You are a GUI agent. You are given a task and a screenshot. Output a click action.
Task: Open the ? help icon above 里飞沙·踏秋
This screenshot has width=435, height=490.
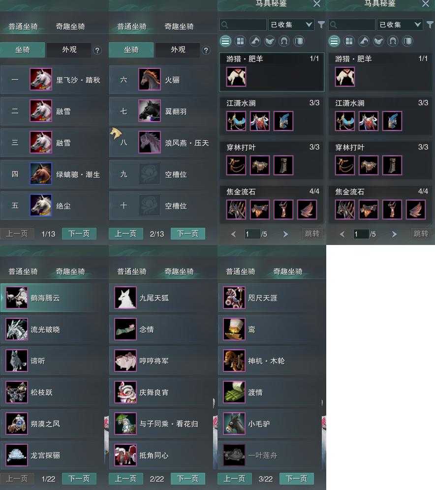(97, 50)
